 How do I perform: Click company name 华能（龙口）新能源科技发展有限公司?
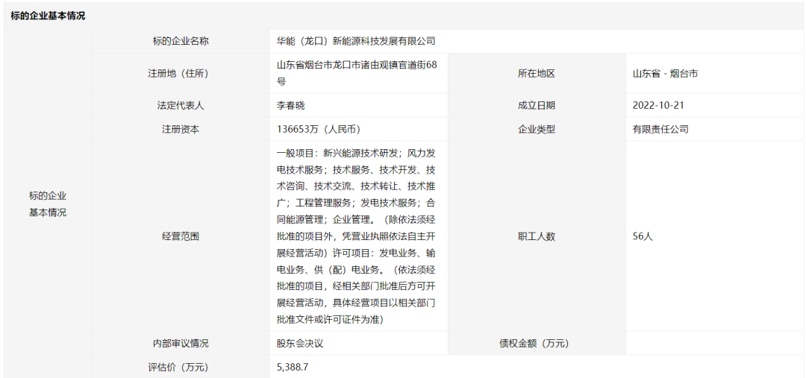(356, 41)
